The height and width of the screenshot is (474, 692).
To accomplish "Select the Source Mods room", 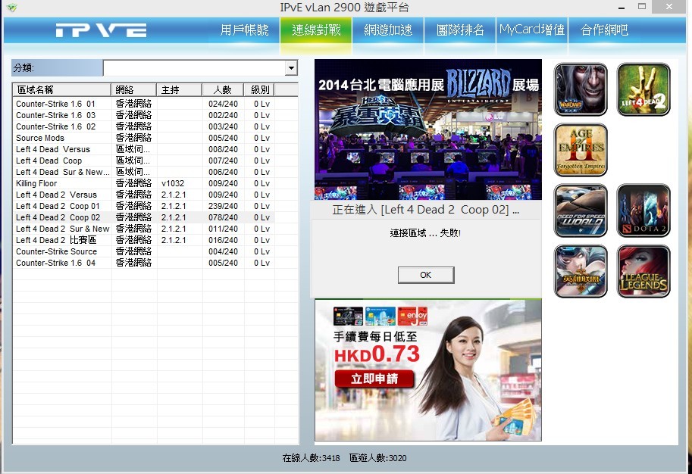I will (143, 138).
